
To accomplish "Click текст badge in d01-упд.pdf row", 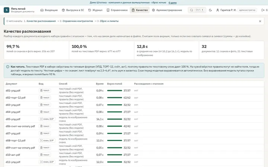I will click(45, 91).
